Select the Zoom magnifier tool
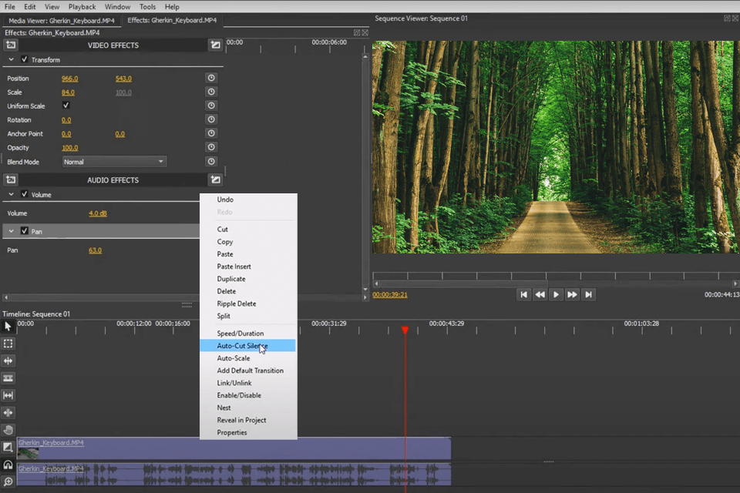The height and width of the screenshot is (493, 740). tap(8, 481)
